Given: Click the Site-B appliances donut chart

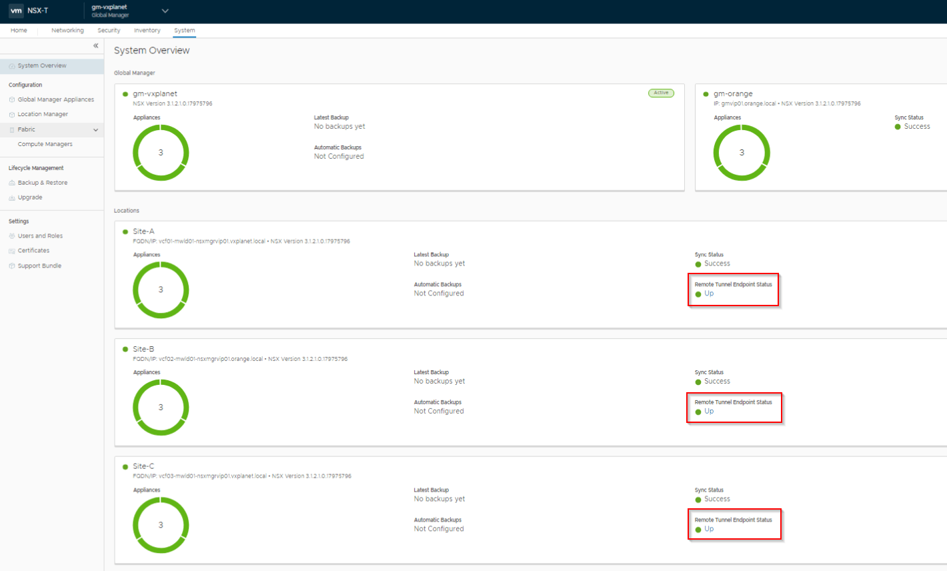Looking at the screenshot, I should [161, 407].
